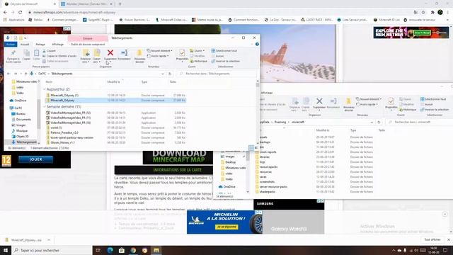Click the Chrome address bar URL
The width and height of the screenshot is (453, 255).
tap(74, 13)
